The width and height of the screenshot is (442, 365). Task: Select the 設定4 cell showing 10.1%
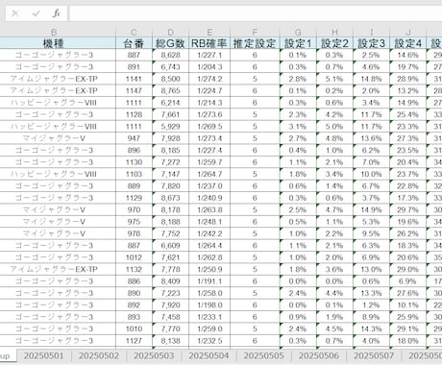[x=408, y=304]
